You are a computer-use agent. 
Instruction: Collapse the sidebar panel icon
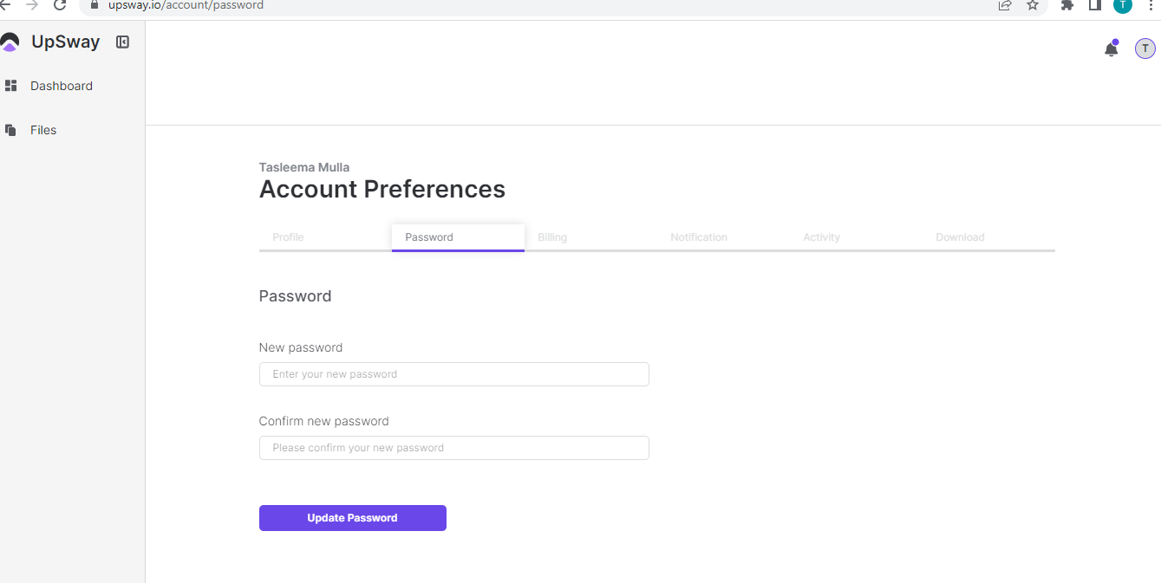click(122, 42)
